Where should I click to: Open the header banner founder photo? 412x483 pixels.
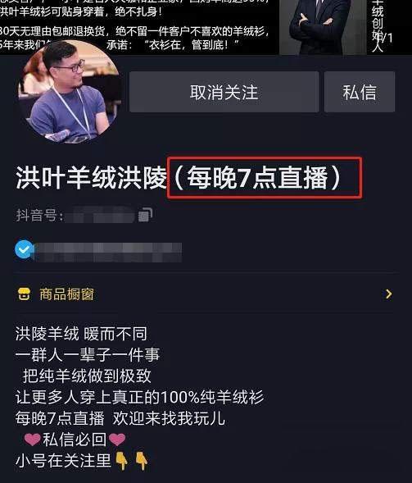pyautogui.click(x=323, y=27)
